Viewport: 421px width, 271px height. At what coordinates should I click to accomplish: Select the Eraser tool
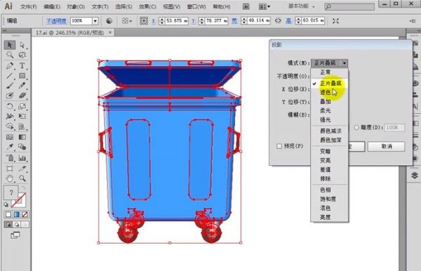tap(22, 95)
